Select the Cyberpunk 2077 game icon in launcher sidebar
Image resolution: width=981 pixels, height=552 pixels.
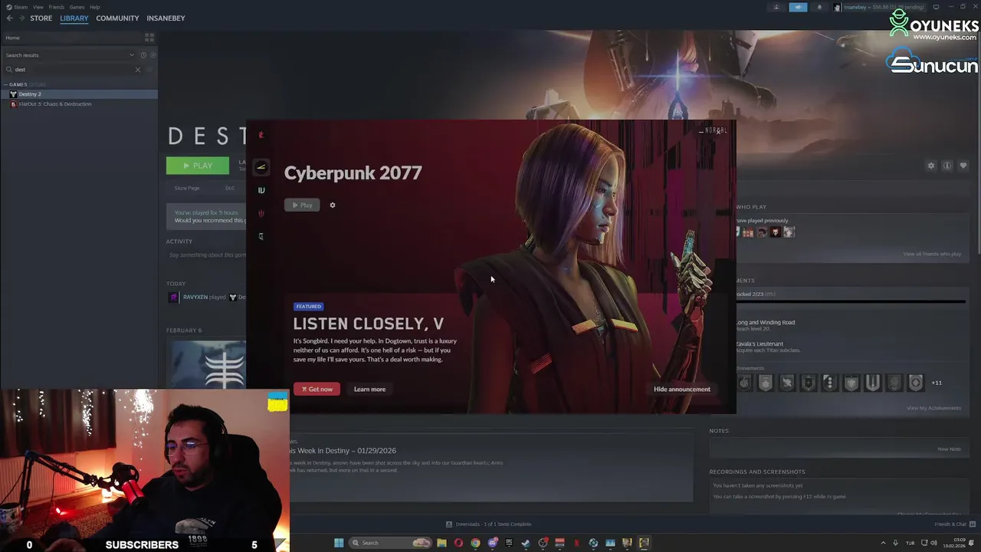coord(261,166)
